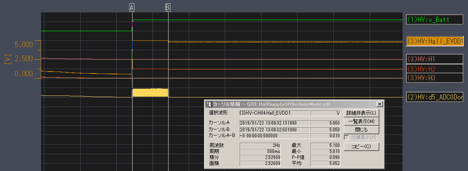Select the (1)HV:v_Batt channel label

tap(435, 20)
